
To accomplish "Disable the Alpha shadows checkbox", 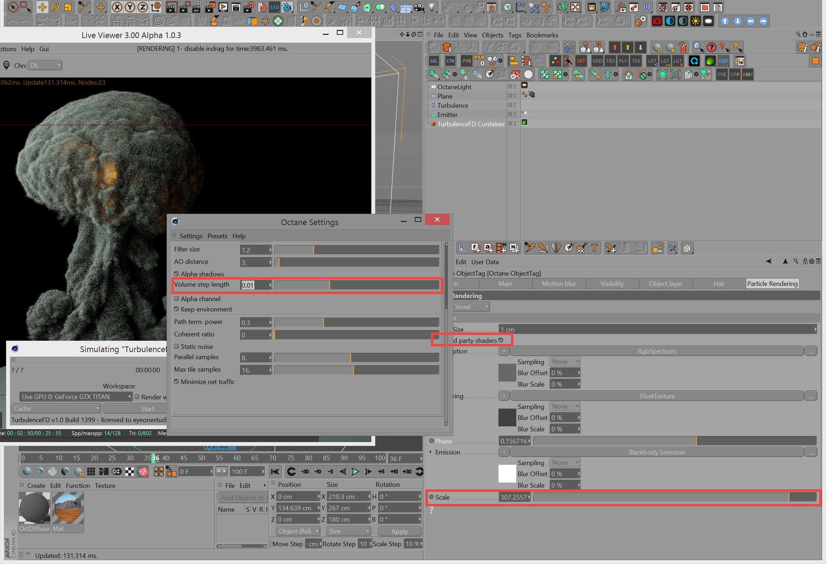I will (177, 274).
